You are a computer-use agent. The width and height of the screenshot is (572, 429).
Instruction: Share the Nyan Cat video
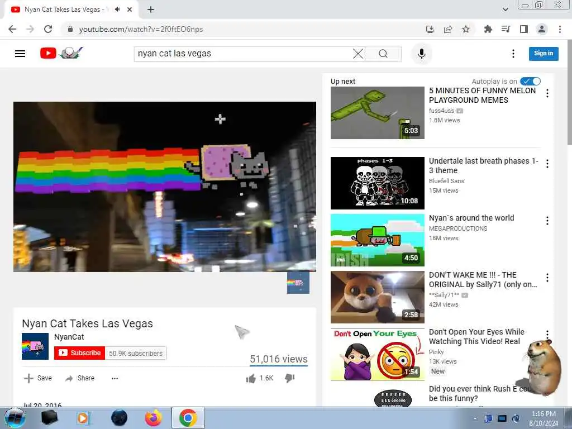[80, 378]
